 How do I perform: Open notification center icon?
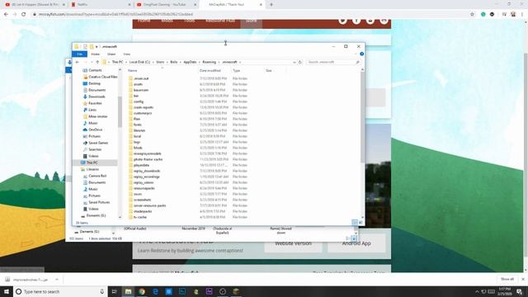click(520, 291)
